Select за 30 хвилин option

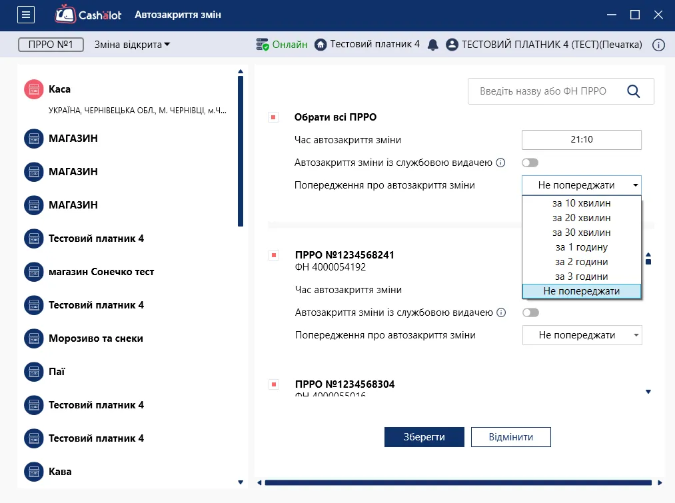tap(582, 233)
